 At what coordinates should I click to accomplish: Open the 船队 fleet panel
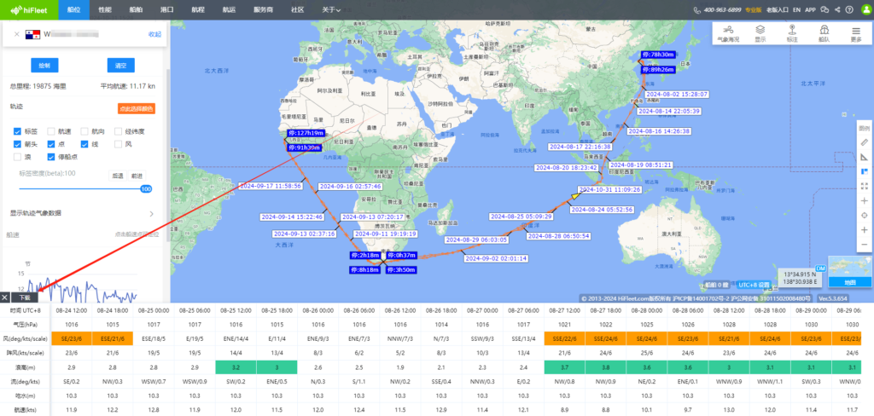(x=824, y=33)
